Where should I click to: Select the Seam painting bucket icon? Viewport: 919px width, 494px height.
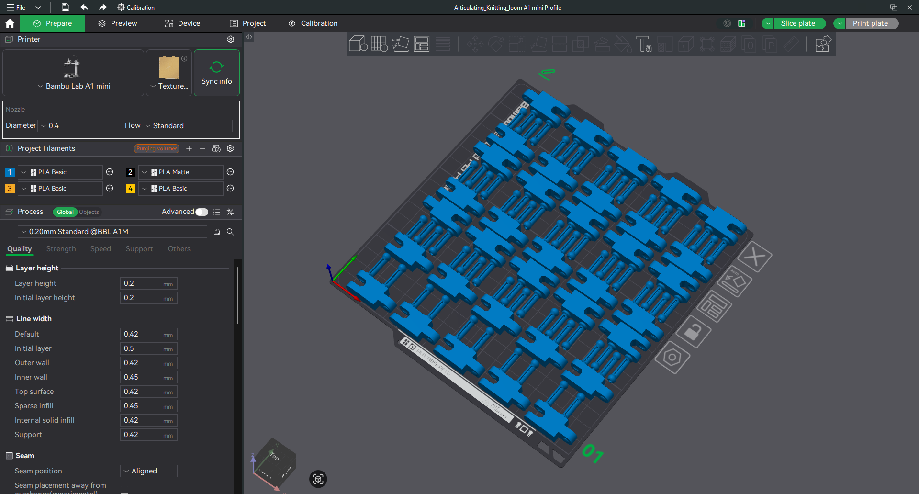[623, 44]
